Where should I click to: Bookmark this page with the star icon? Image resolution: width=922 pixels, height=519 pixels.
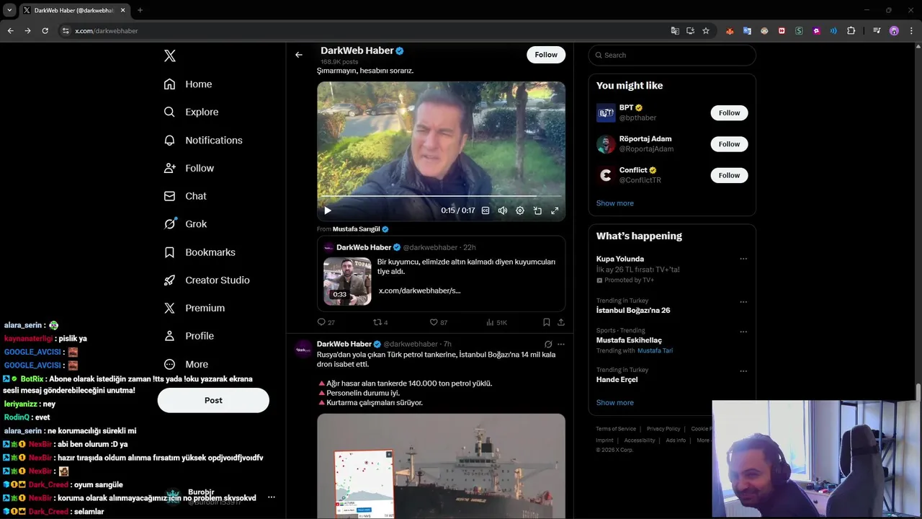coord(706,31)
